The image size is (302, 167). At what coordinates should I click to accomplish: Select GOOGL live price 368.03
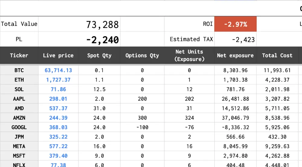click(58, 127)
